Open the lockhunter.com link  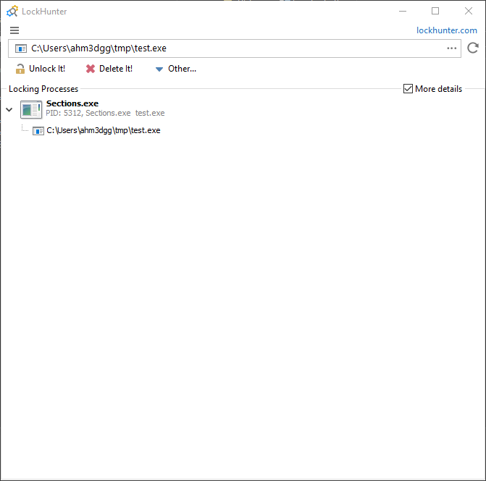tap(446, 30)
